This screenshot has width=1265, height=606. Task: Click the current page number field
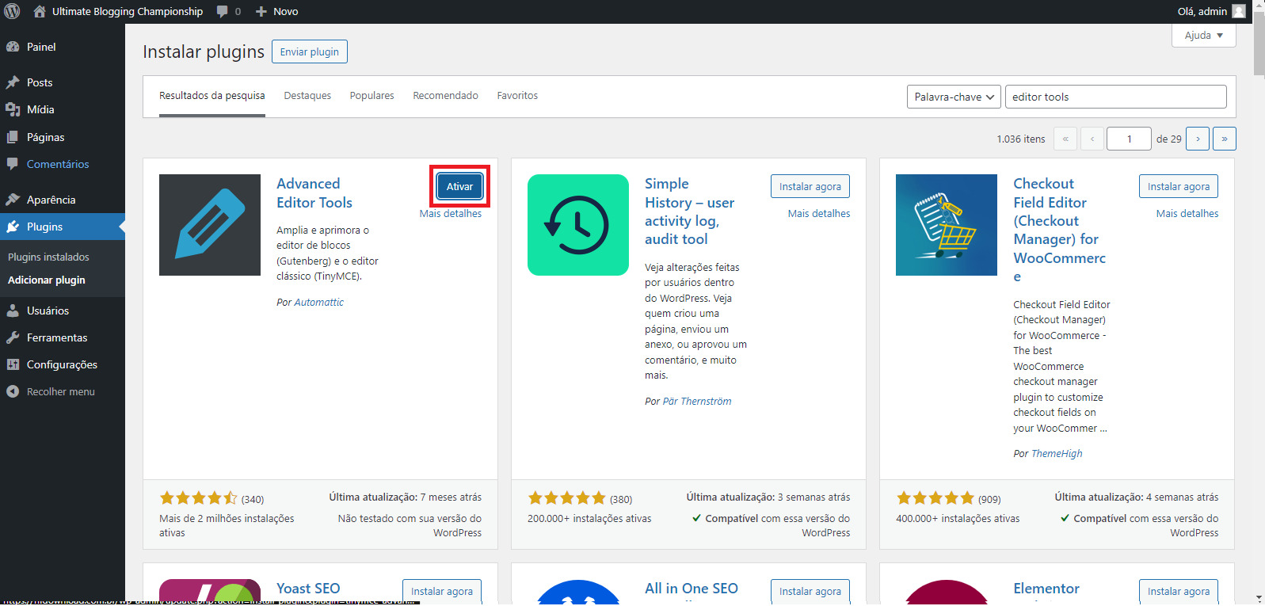click(x=1129, y=139)
